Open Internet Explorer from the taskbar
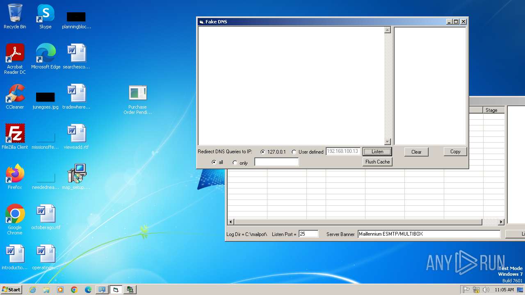 pos(32,290)
